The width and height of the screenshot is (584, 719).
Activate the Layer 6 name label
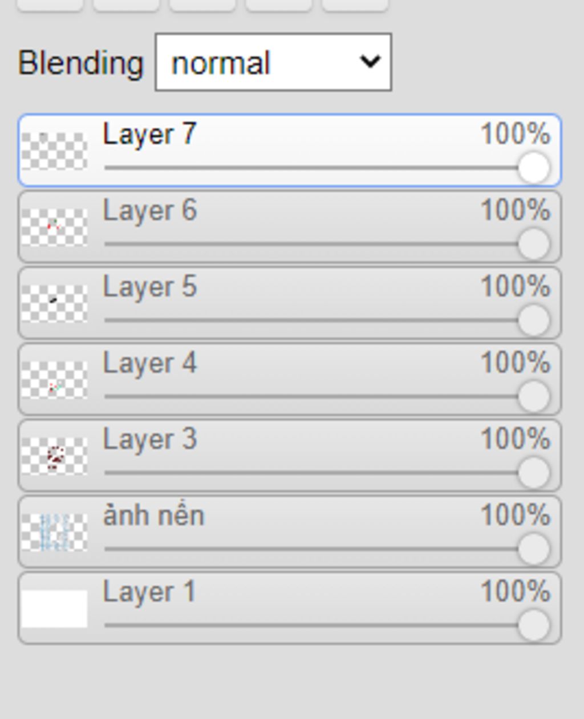pyautogui.click(x=150, y=211)
